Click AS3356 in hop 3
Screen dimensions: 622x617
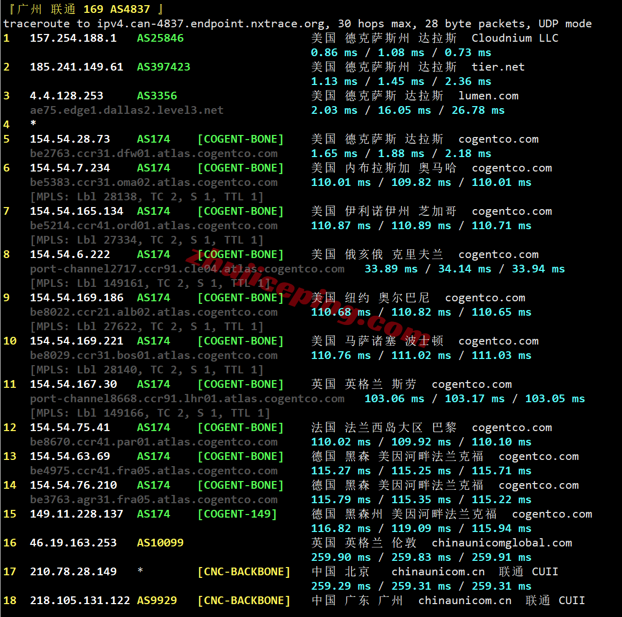[157, 96]
